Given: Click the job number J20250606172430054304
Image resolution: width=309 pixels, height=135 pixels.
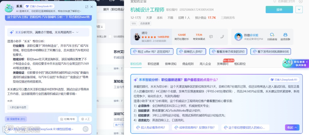Looking at the screenshot, I should tap(197, 10).
